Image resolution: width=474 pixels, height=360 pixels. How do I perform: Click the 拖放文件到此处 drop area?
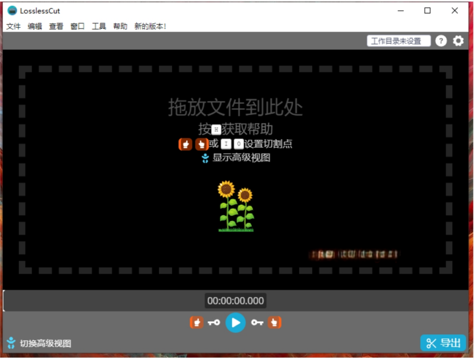click(x=235, y=107)
